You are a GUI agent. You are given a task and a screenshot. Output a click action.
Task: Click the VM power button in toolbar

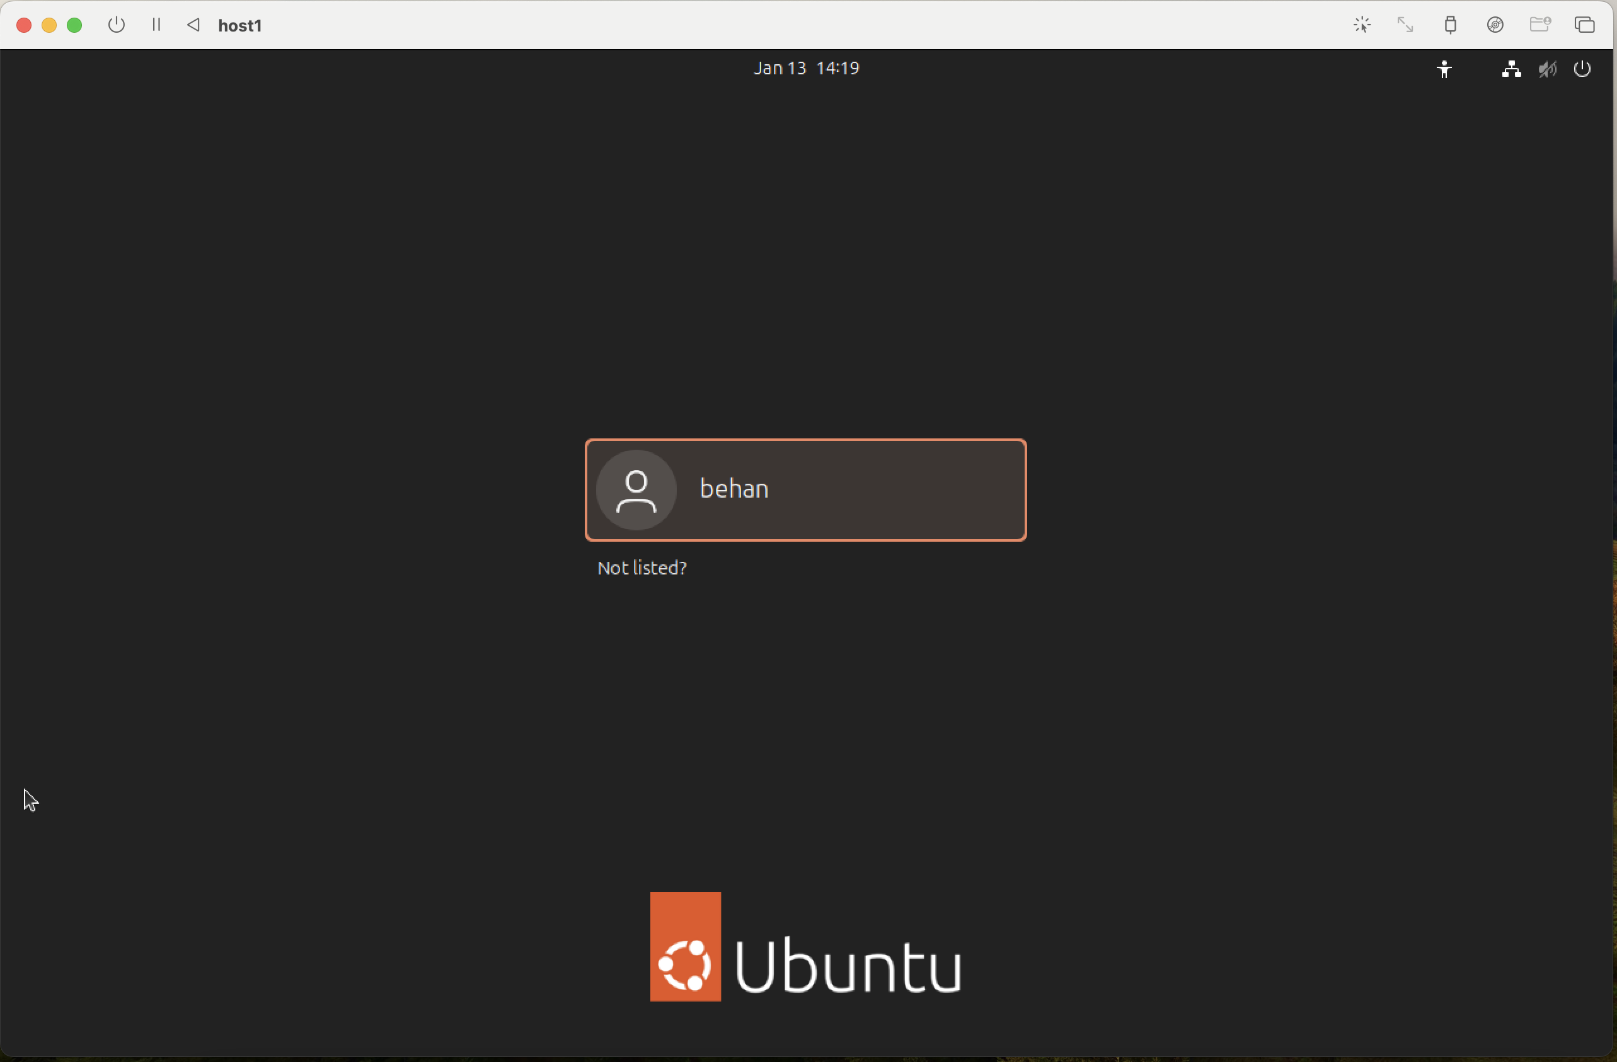pyautogui.click(x=116, y=25)
